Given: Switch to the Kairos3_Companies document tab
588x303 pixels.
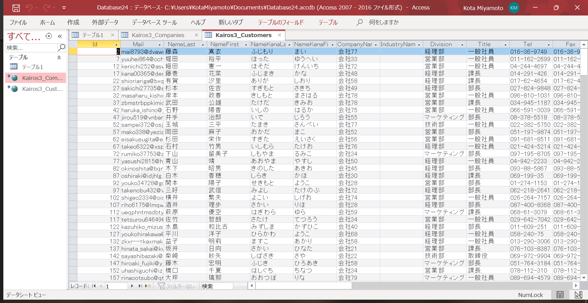Looking at the screenshot, I should click(x=158, y=35).
